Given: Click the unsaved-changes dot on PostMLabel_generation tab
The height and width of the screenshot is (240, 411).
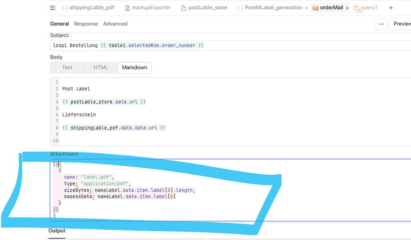Looking at the screenshot, I should pyautogui.click(x=306, y=8).
